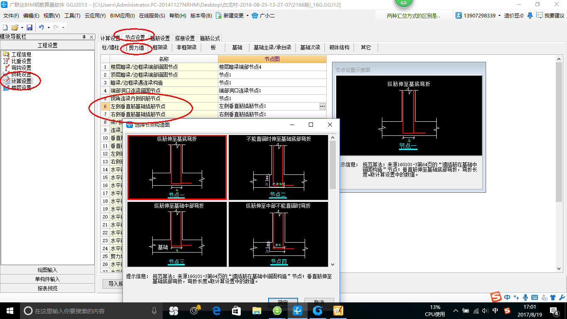Click the Sogou toolbar keyboard icon
This screenshot has height=319, width=567.
pos(535,297)
